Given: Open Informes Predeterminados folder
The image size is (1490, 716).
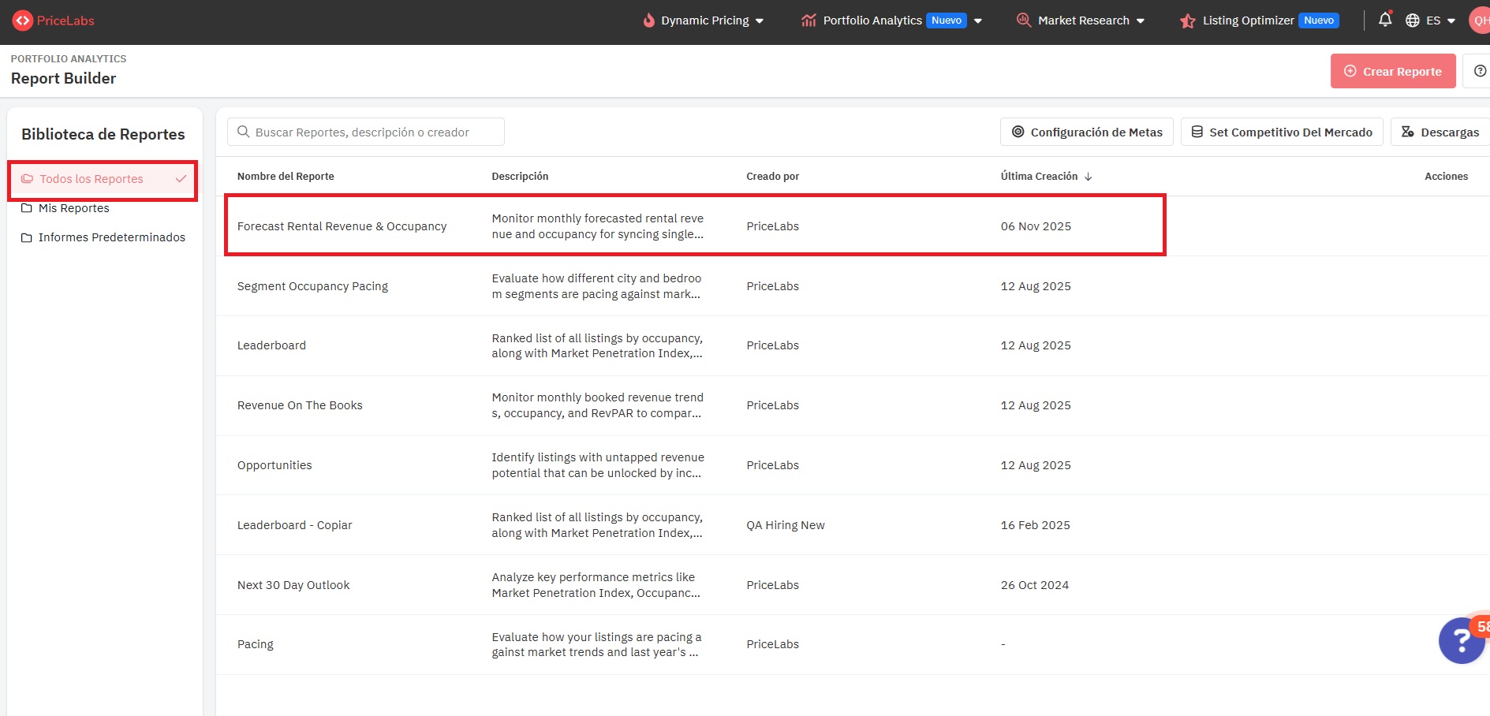Looking at the screenshot, I should (111, 237).
